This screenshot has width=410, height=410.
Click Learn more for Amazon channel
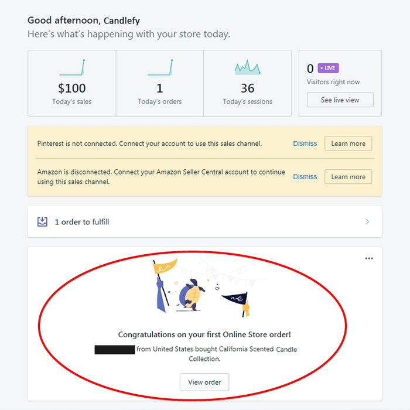coord(348,177)
